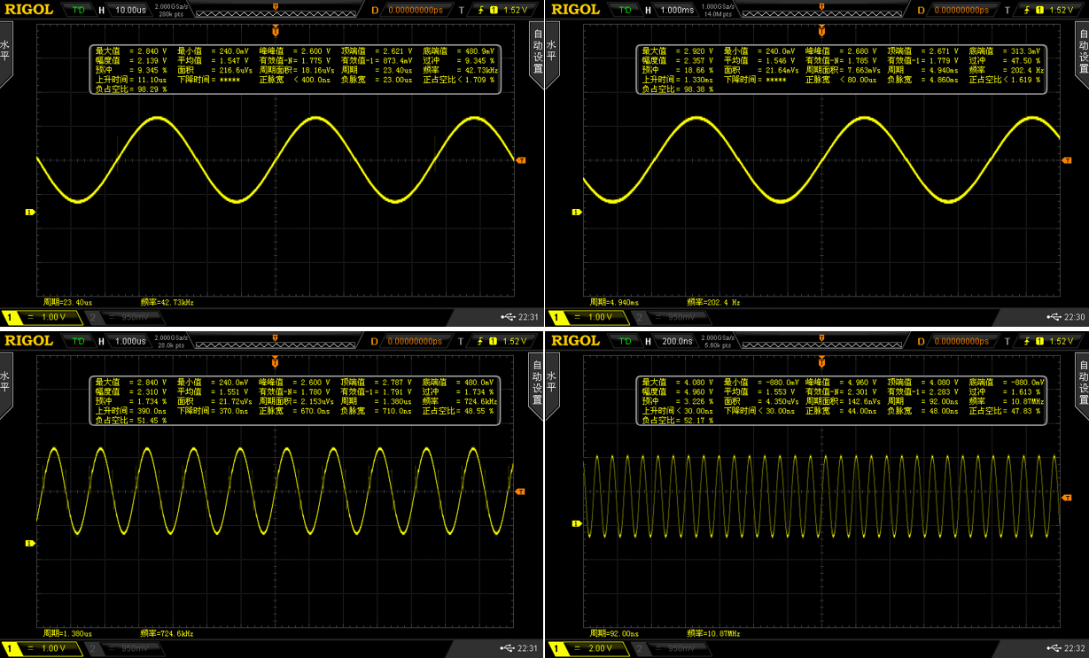The width and height of the screenshot is (1089, 658).
Task: Open the 水平 tab on the 10.00us scope
Action: [x=5, y=55]
